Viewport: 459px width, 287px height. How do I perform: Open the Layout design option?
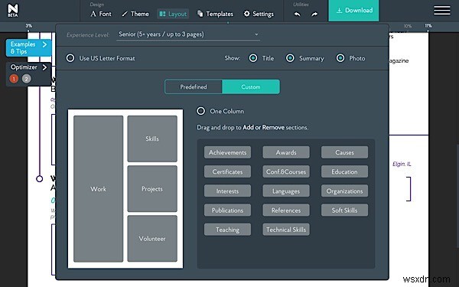coord(173,14)
